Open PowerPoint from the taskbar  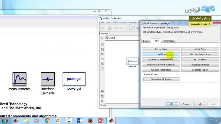(x=101, y=121)
